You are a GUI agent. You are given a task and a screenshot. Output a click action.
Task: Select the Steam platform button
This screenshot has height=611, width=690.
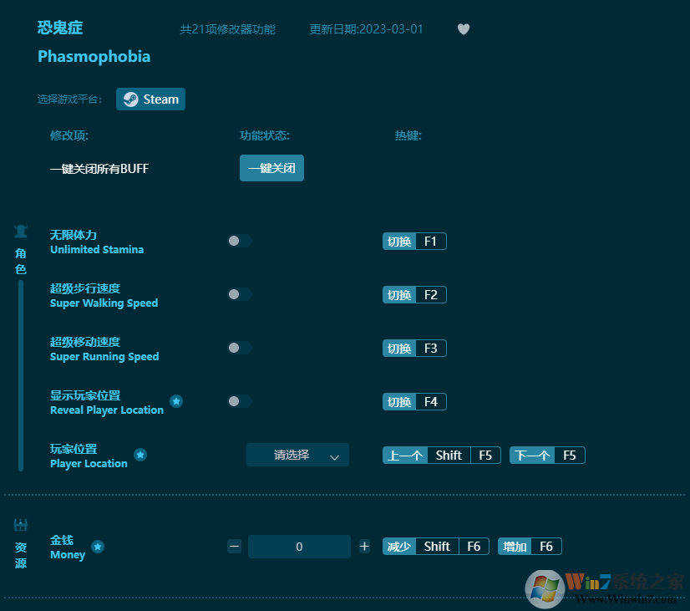click(151, 99)
